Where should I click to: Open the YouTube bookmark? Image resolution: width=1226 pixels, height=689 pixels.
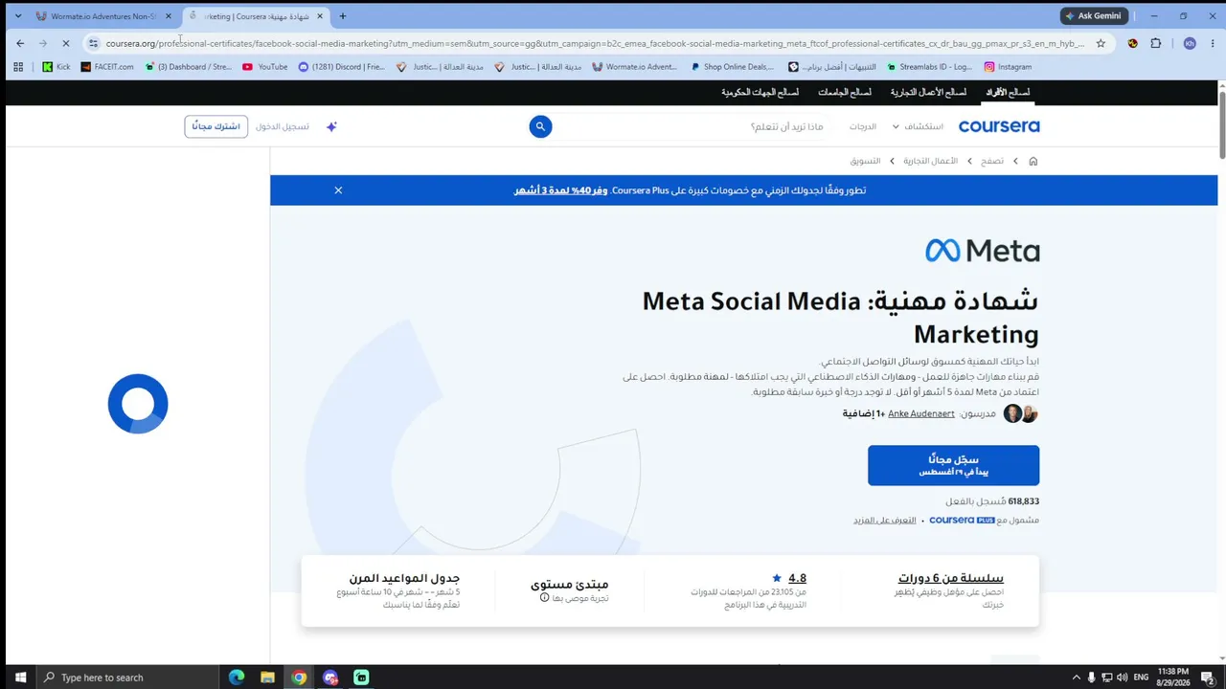pos(265,67)
